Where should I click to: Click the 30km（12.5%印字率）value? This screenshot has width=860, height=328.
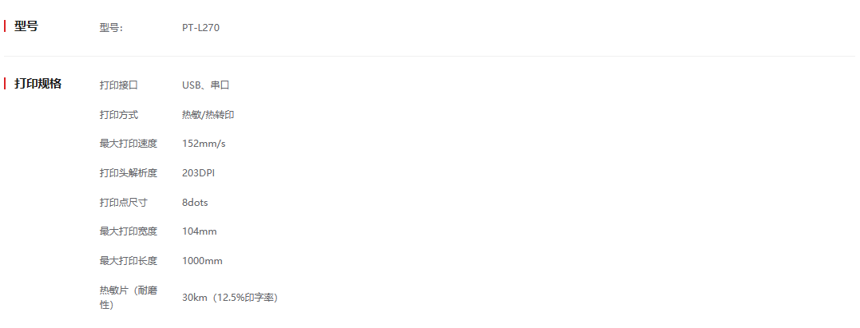point(229,298)
